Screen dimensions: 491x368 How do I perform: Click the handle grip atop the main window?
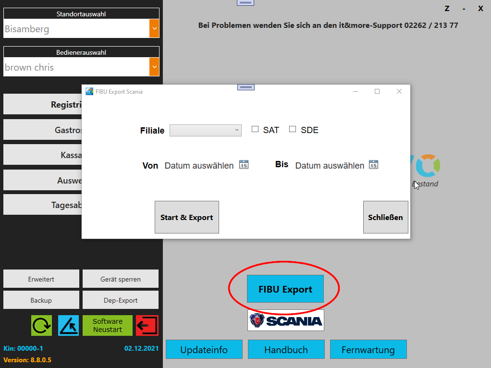[245, 3]
